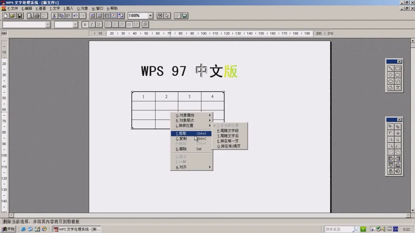415x233 pixels.
Task: Select the Curve drawing tool
Action: [398, 81]
